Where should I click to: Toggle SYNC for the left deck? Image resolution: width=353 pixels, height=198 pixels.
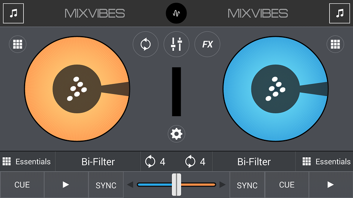106,185
